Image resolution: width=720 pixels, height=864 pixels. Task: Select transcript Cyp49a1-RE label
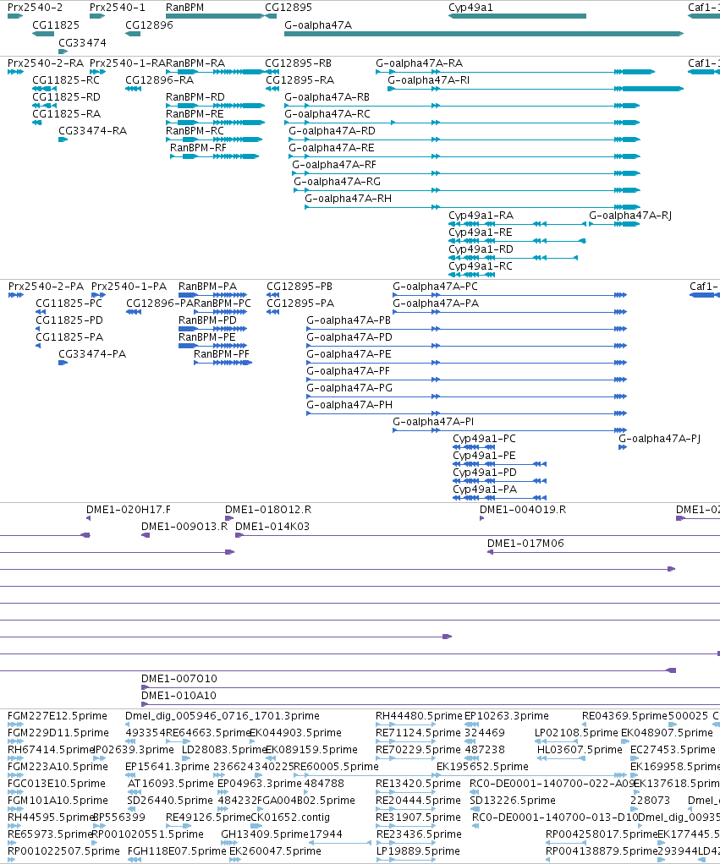pos(481,232)
